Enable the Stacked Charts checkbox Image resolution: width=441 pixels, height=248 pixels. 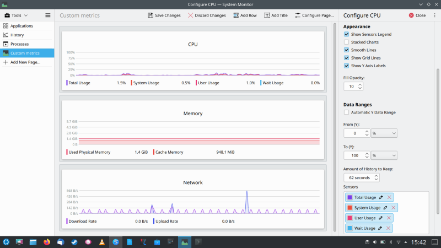click(x=346, y=42)
